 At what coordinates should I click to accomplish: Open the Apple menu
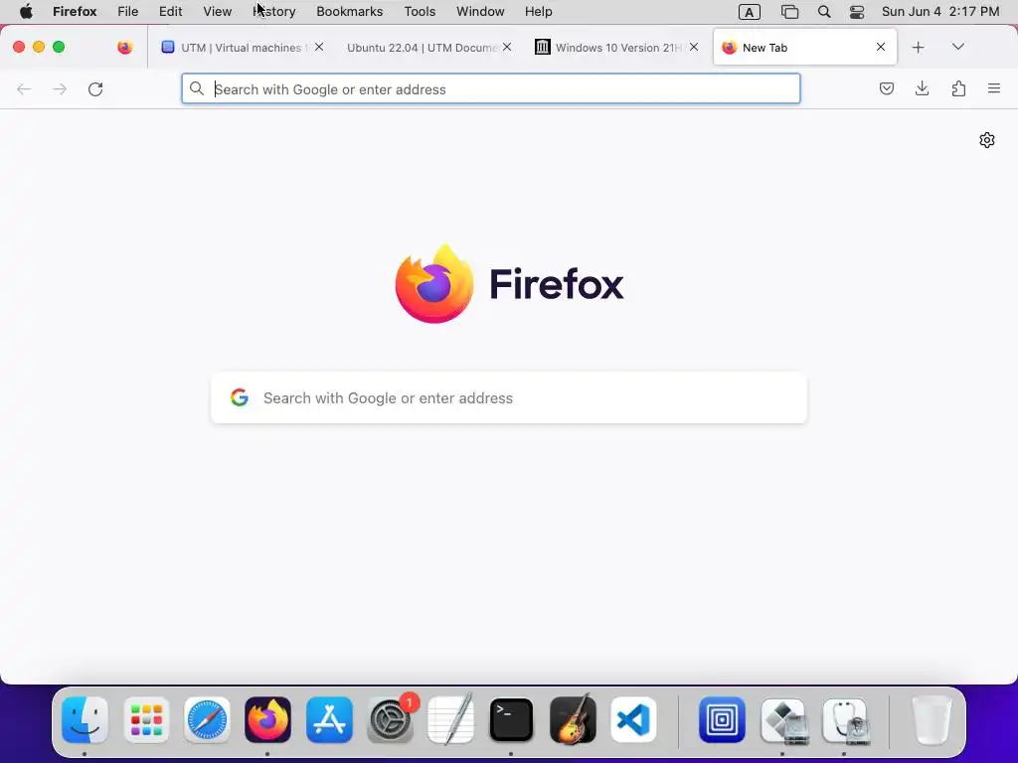tap(26, 12)
